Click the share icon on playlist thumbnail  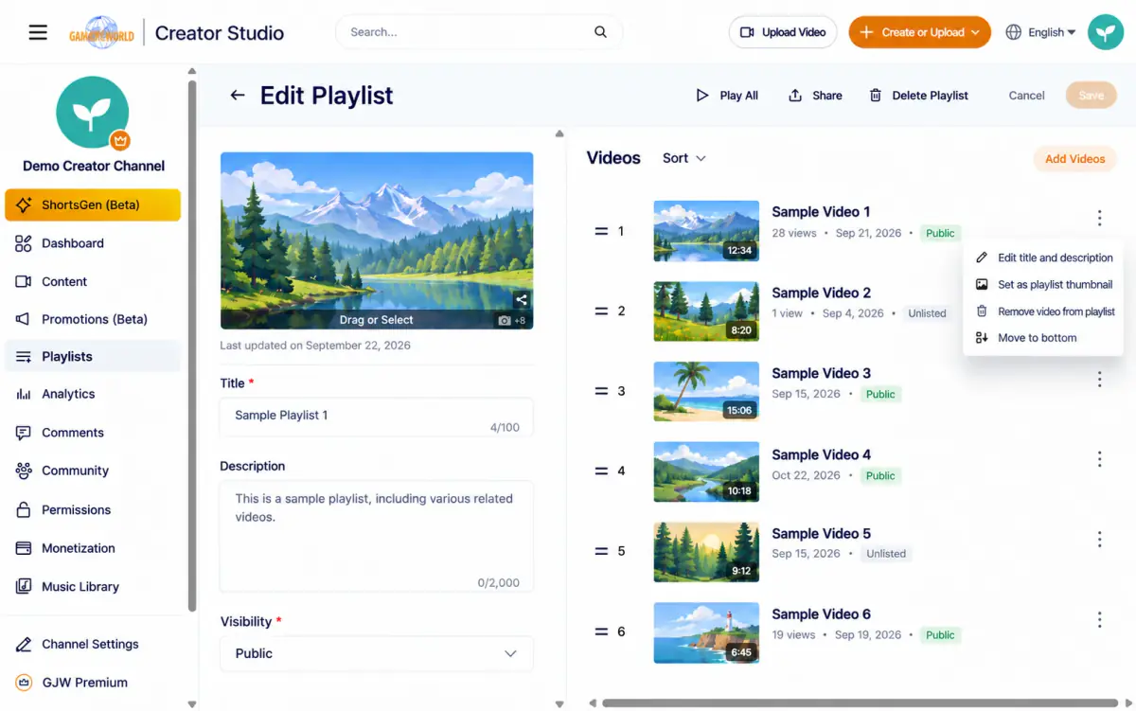(522, 299)
